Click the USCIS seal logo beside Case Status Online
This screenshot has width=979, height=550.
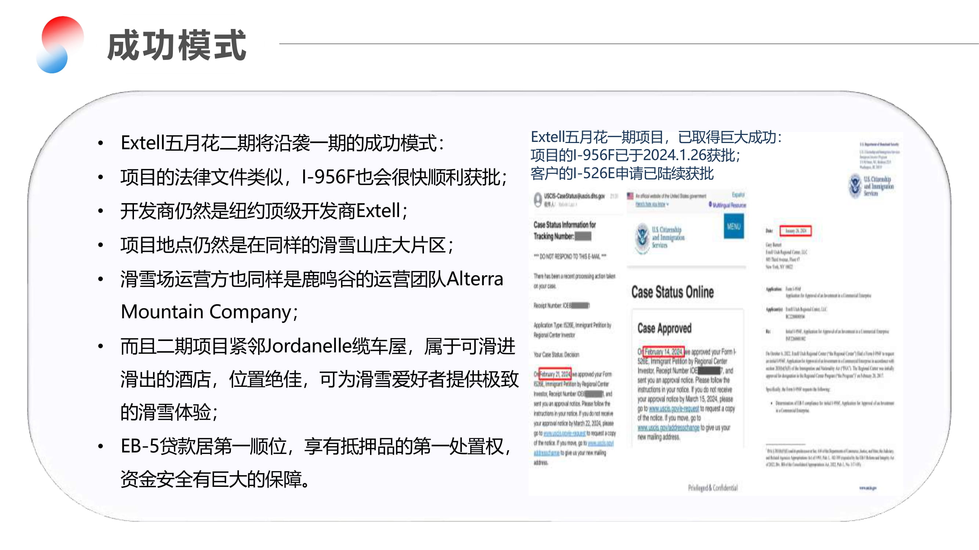(642, 238)
